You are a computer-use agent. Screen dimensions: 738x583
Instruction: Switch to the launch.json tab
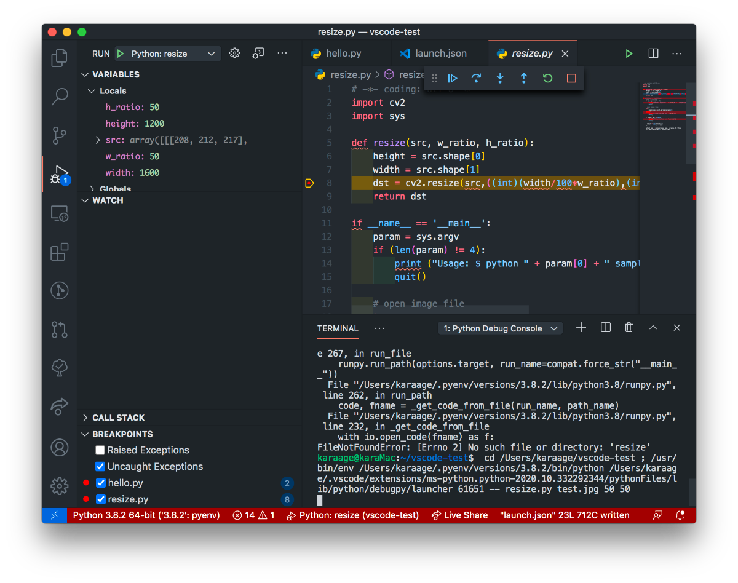(x=439, y=54)
